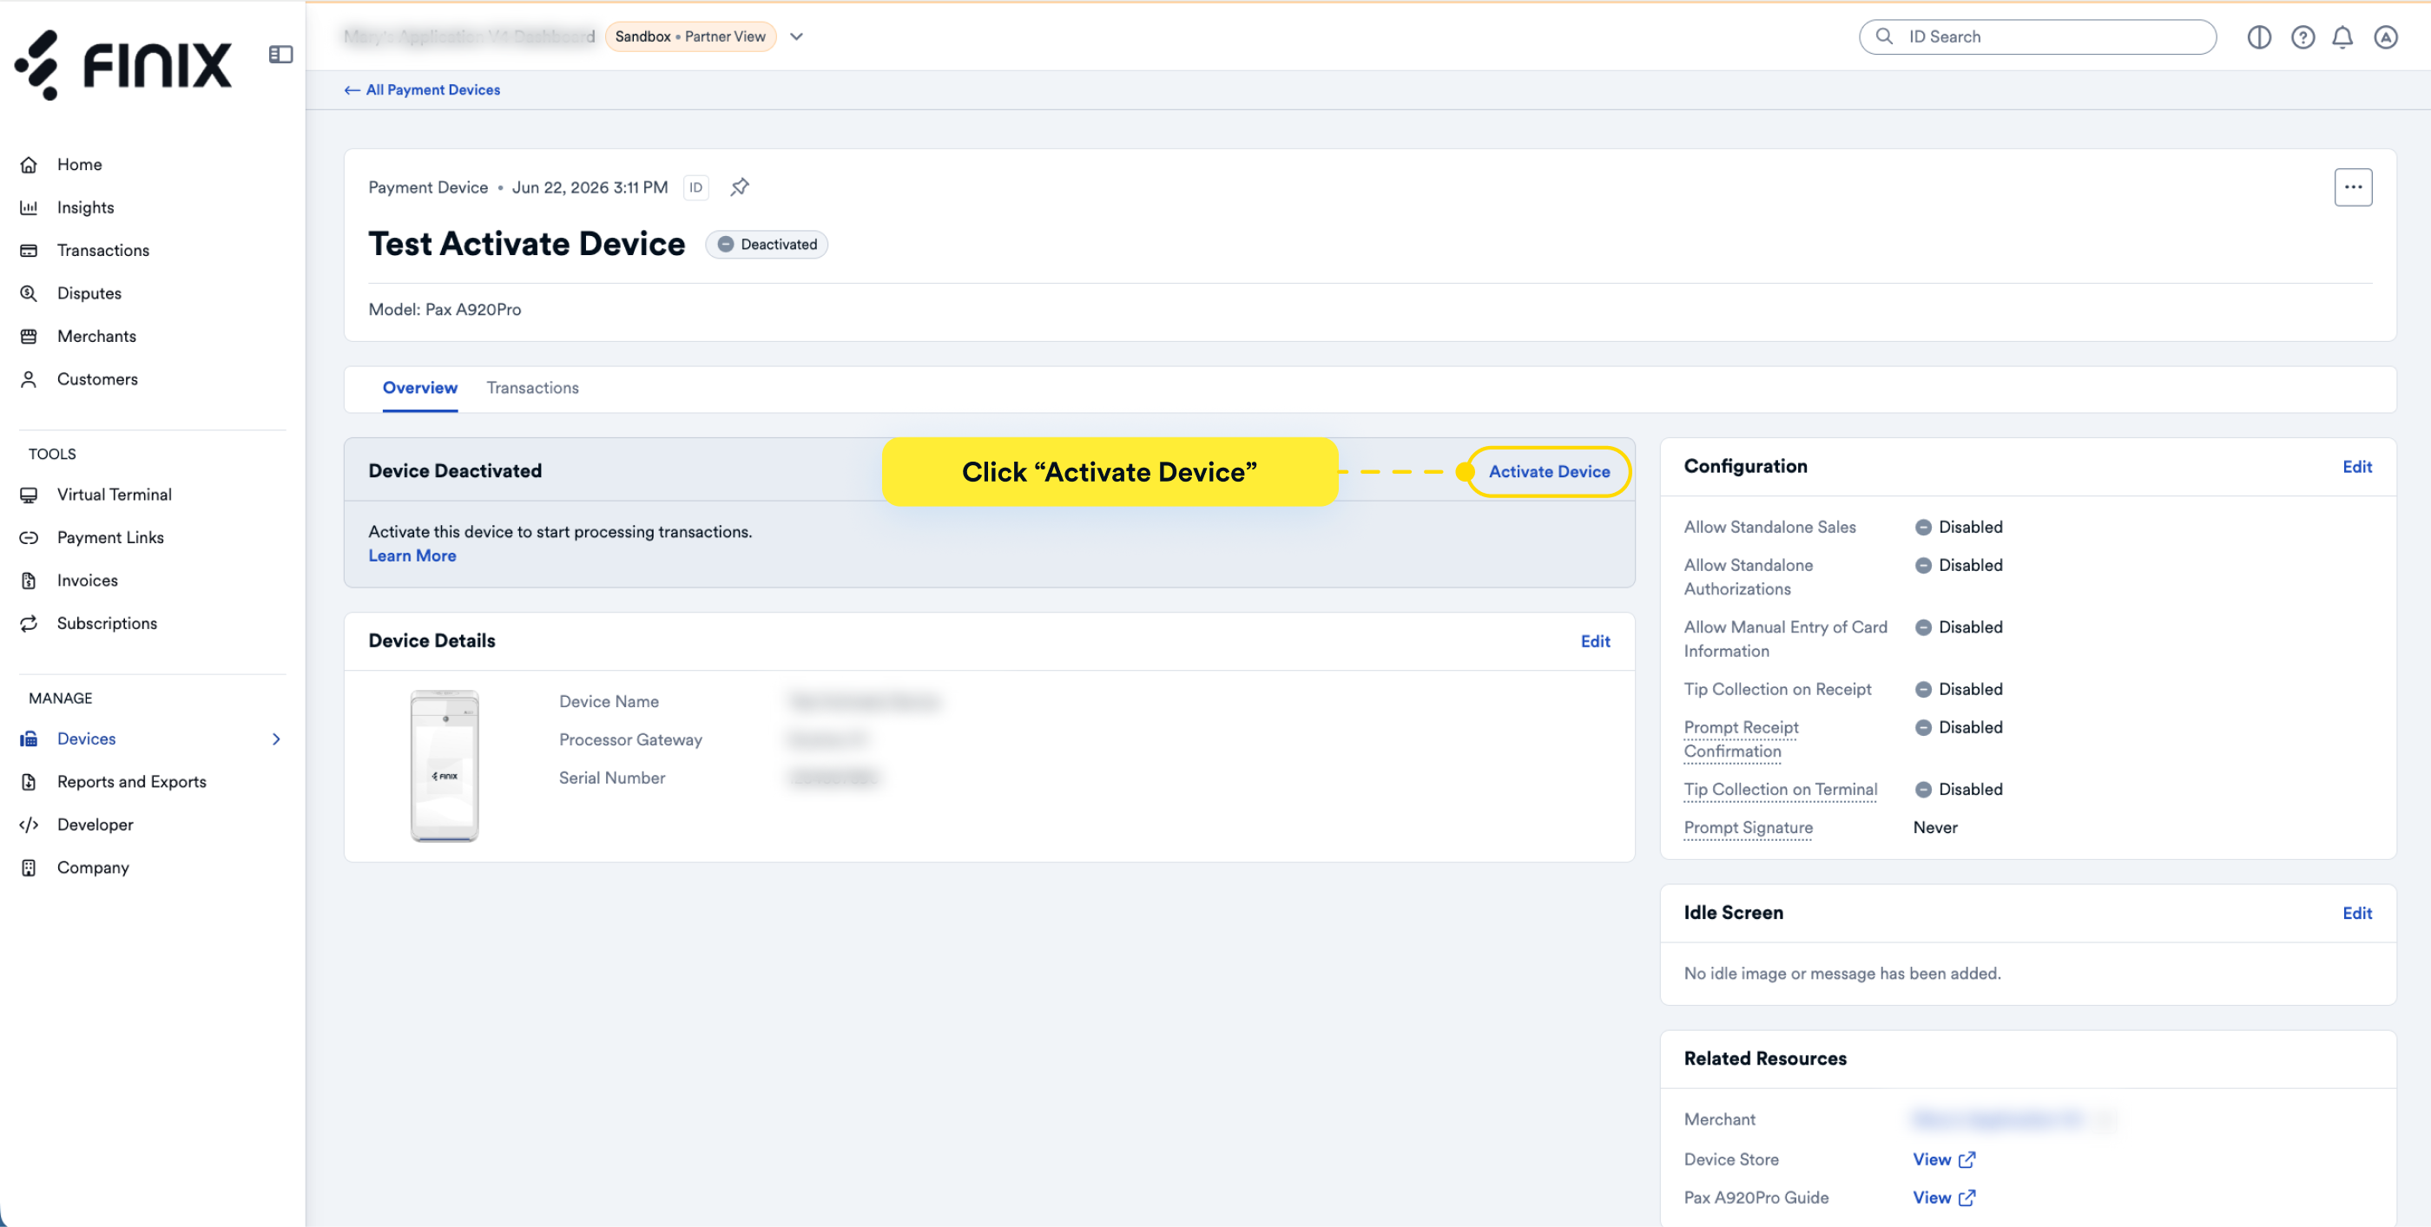Viewport: 2431px width, 1227px height.
Task: Expand the Sandbox Partner View dropdown
Action: 796,36
